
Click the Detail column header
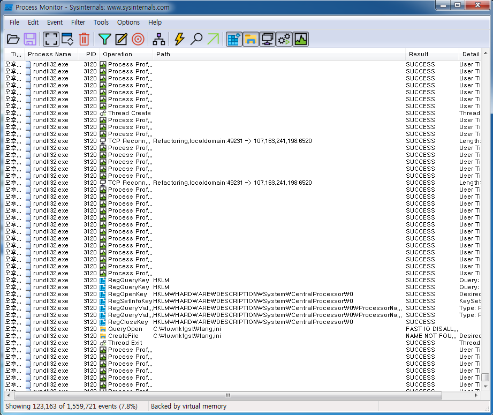pyautogui.click(x=471, y=54)
